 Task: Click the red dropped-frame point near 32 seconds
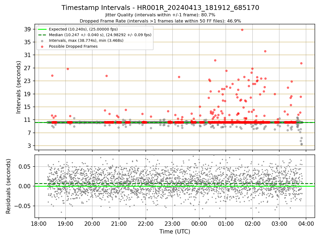(265, 51)
